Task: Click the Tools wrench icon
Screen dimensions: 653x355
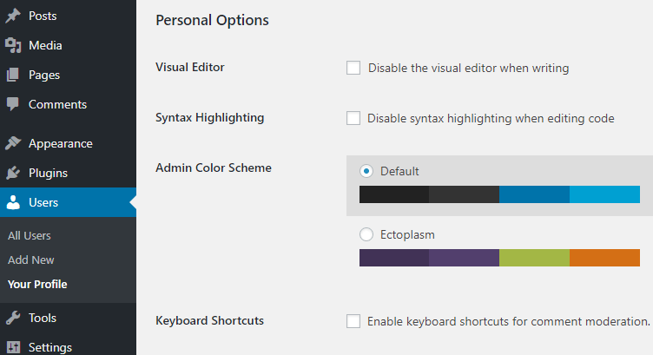Action: [13, 318]
